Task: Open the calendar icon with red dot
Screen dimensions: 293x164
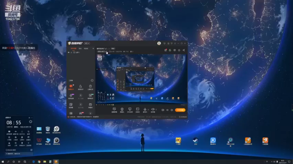Action: (x=166, y=50)
